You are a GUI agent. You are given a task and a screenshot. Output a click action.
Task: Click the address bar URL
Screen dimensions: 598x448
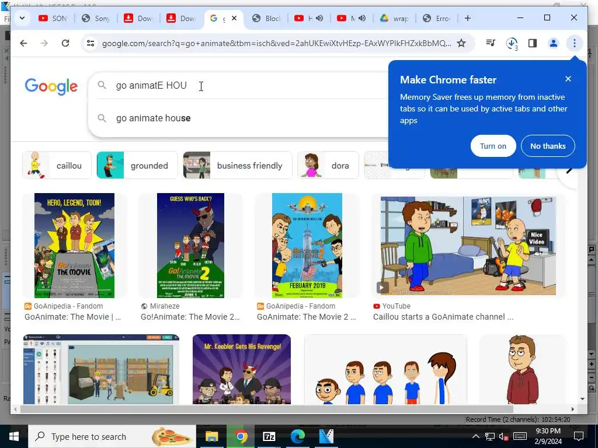pos(276,43)
